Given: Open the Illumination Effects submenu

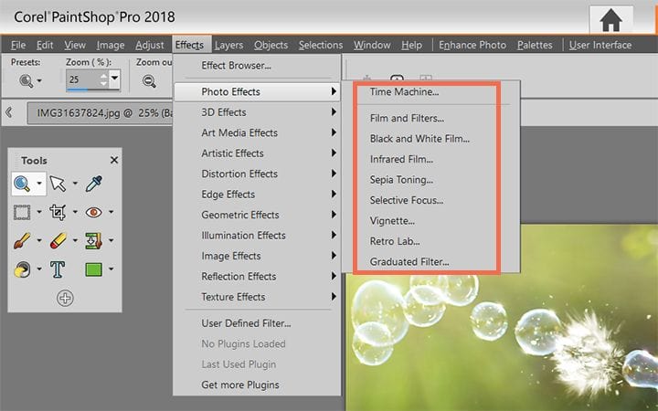Looking at the screenshot, I should coord(257,236).
